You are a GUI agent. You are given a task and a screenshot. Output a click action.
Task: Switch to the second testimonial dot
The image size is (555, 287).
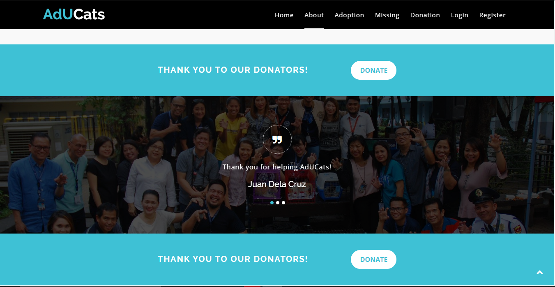click(278, 203)
